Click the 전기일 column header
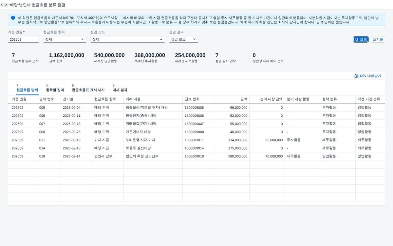 [x=77, y=99]
